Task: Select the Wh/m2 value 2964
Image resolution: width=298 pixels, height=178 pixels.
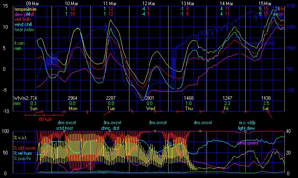Action: 72,98
